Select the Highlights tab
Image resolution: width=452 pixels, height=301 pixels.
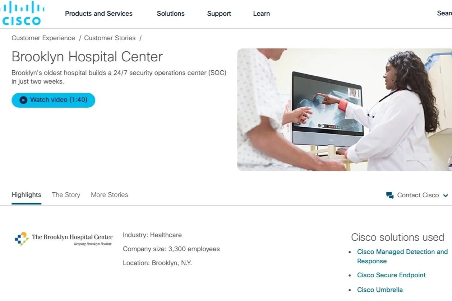click(26, 195)
